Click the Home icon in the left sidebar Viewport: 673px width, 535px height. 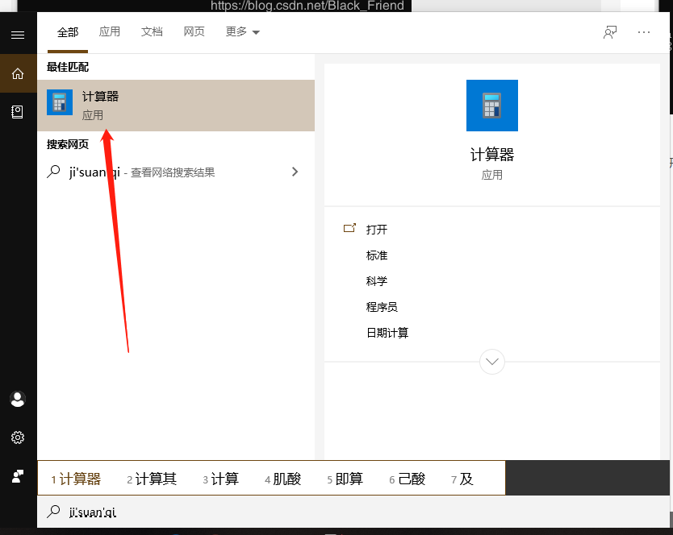point(18,73)
